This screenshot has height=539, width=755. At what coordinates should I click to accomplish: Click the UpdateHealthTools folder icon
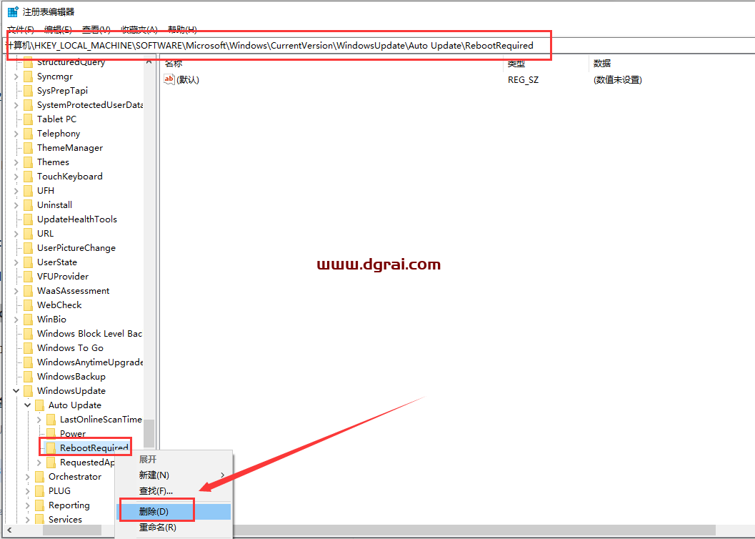(28, 219)
